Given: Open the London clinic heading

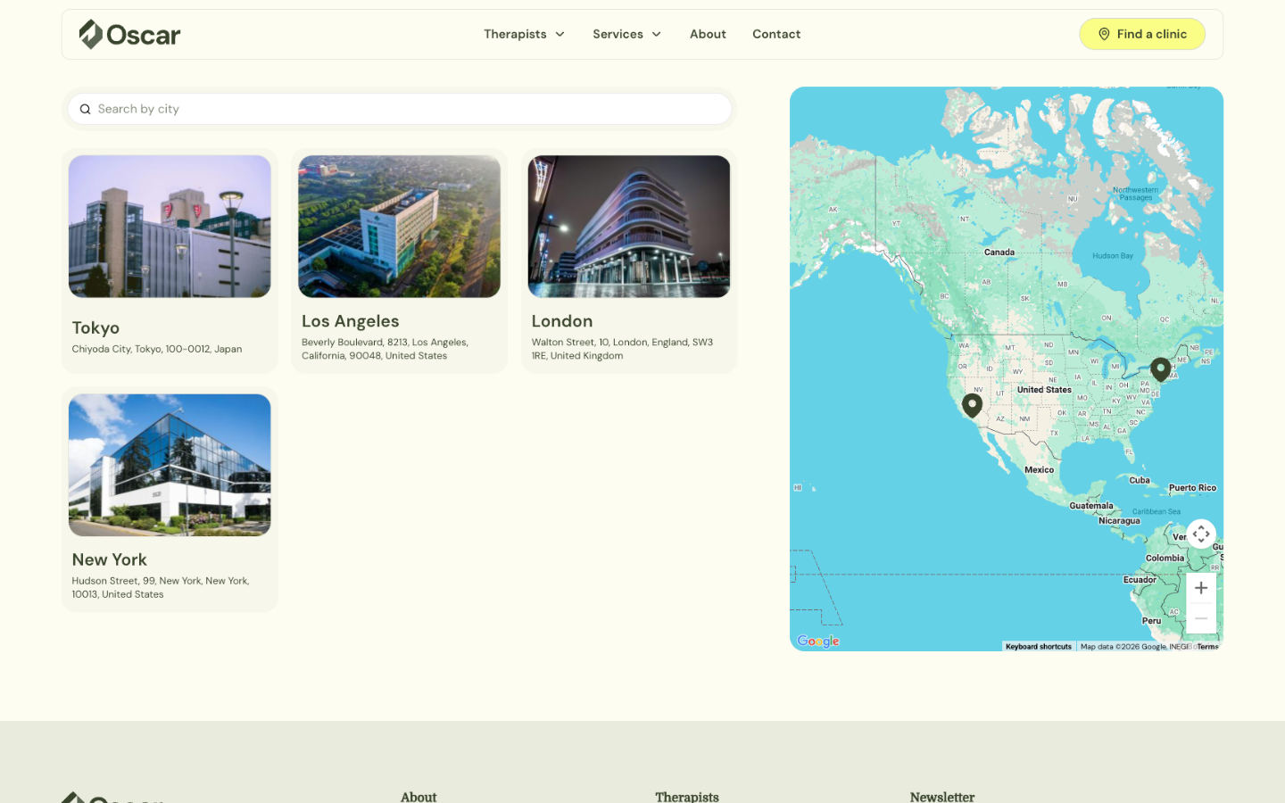Looking at the screenshot, I should point(562,321).
